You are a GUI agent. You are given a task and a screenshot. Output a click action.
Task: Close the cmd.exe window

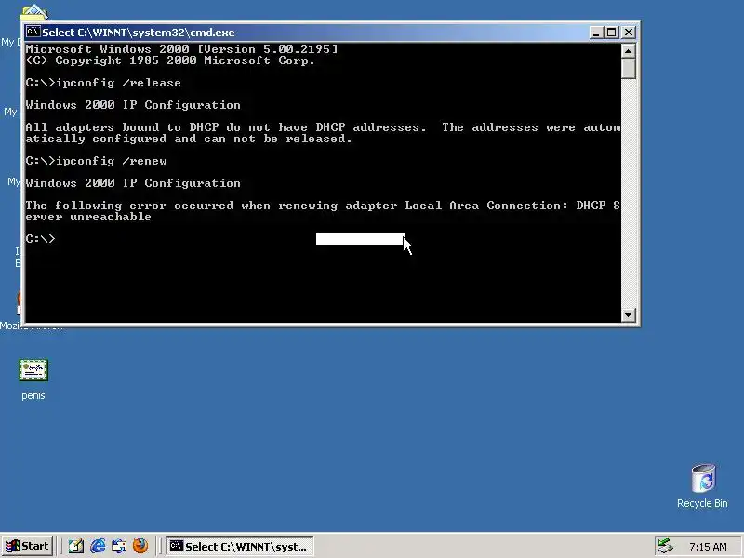click(x=629, y=33)
